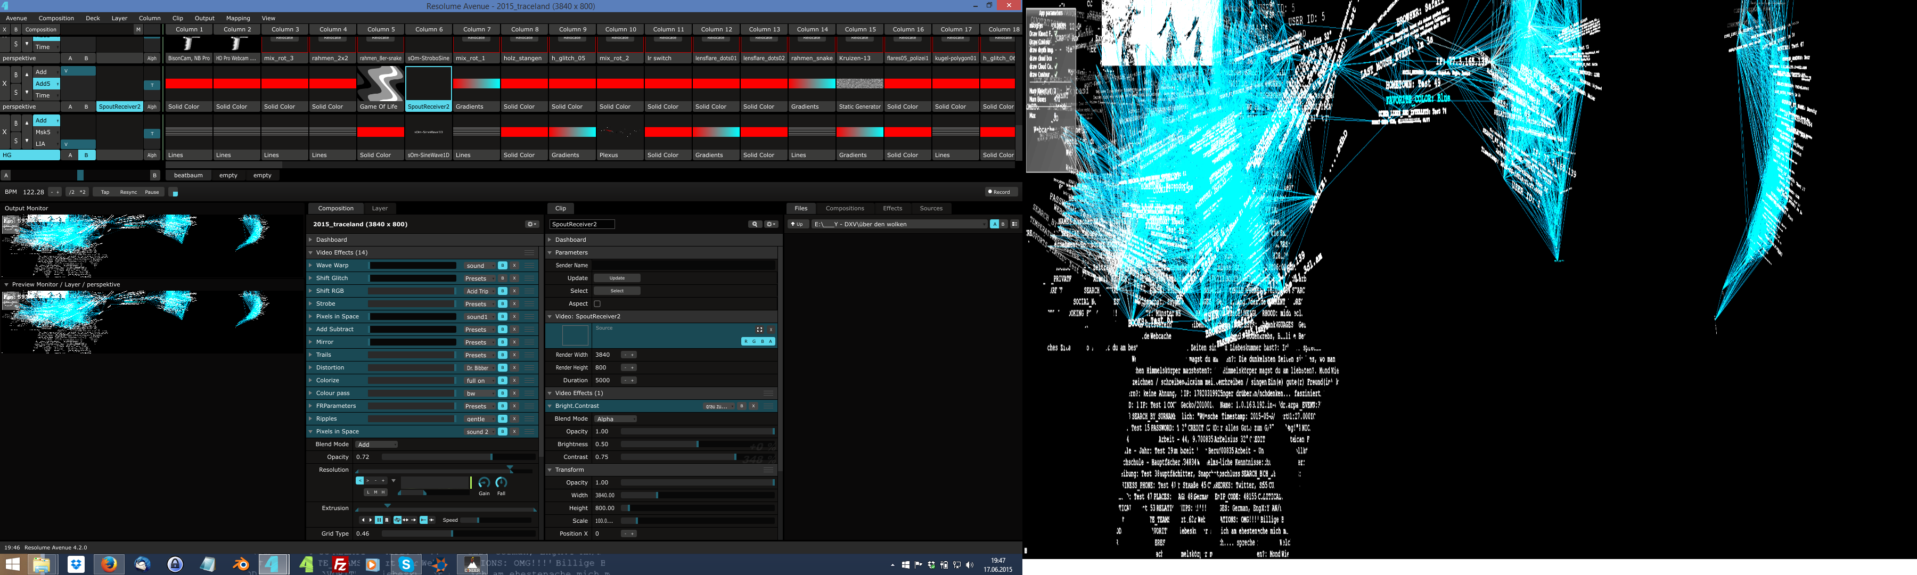Adjust the Brightness slider in Bright.Contrast
Viewport: 1917px width, 575px height.
pos(697,444)
